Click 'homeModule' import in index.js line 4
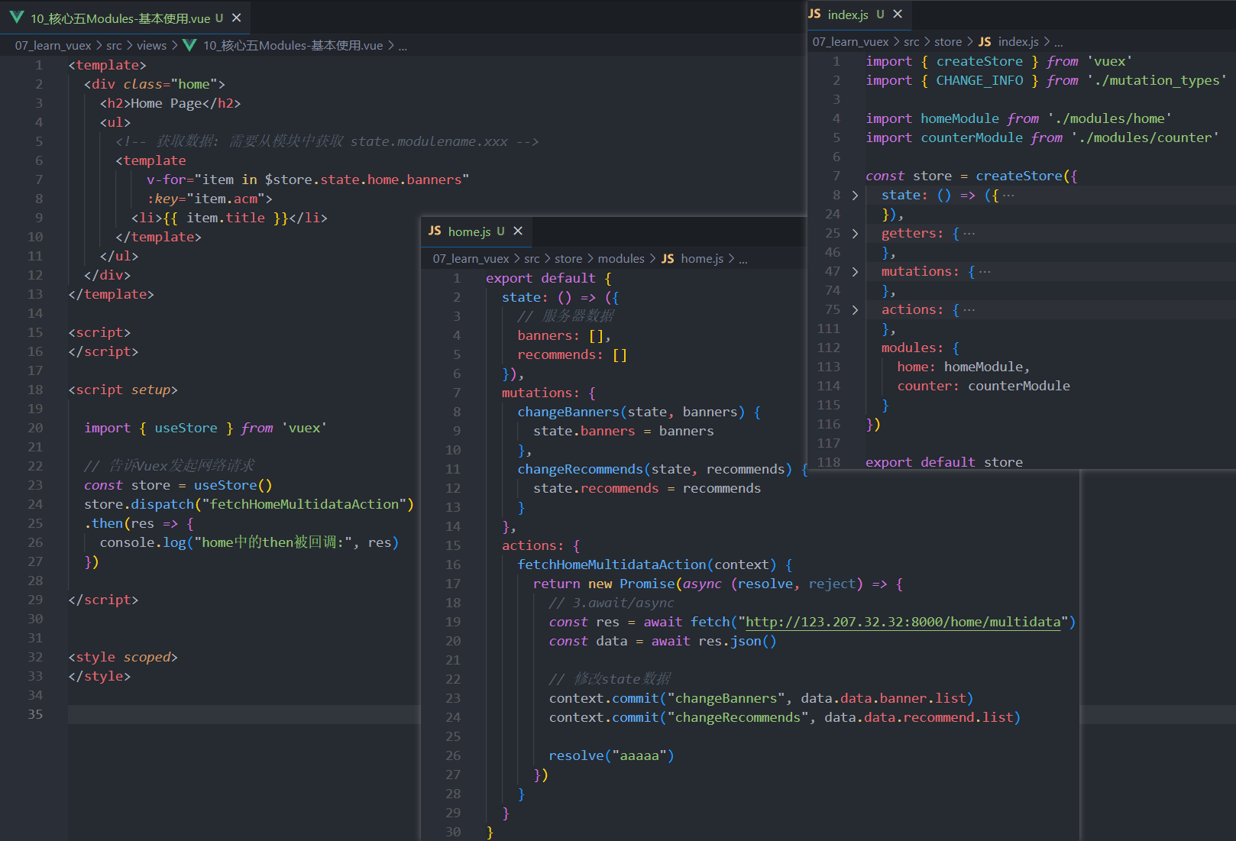Viewport: 1236px width, 841px height. 959,118
